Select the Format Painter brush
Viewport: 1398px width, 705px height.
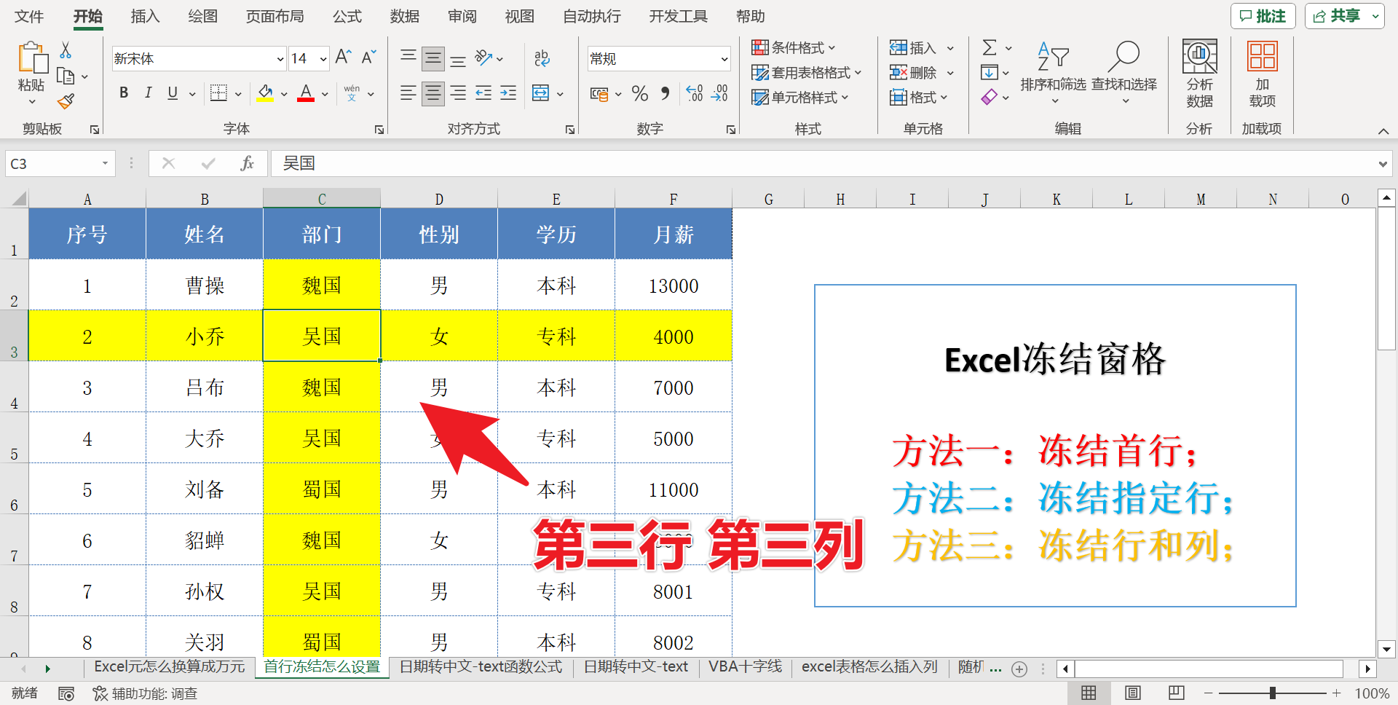(x=66, y=101)
